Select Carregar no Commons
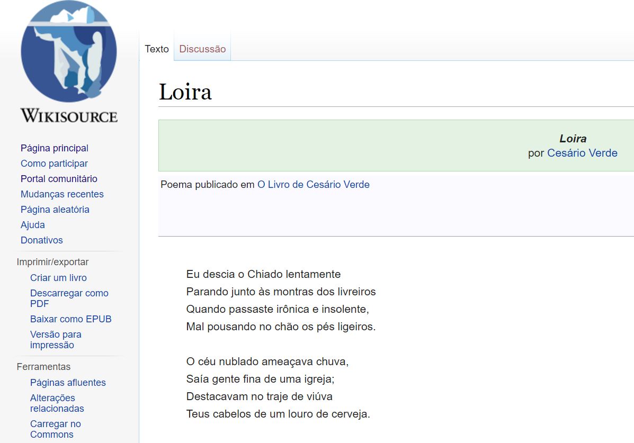The image size is (634, 443). tap(56, 429)
